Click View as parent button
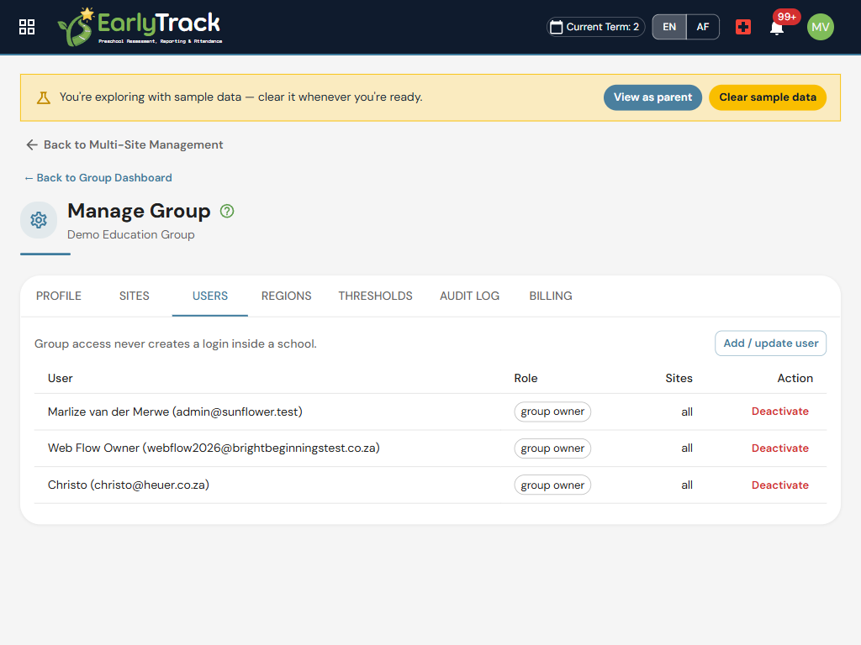This screenshot has width=861, height=645. point(652,97)
